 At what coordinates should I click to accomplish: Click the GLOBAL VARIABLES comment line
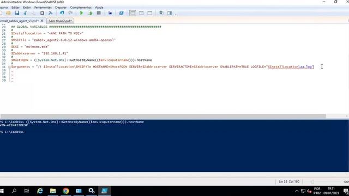click(x=86, y=27)
